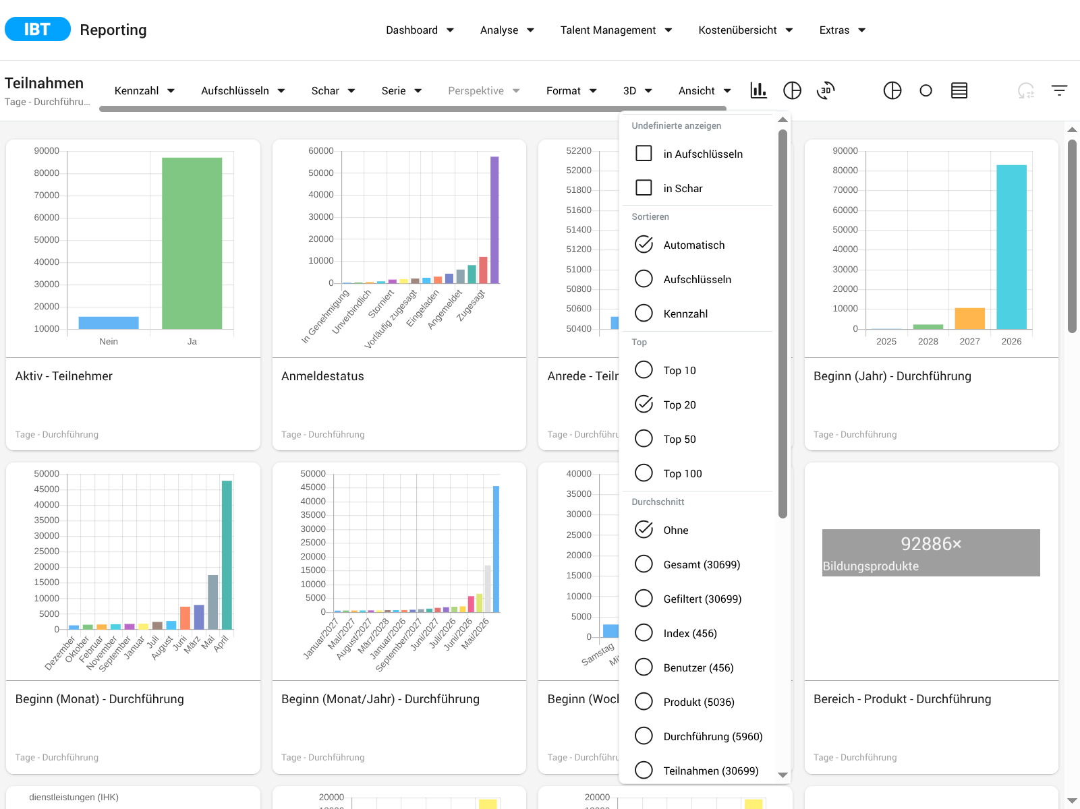The image size is (1080, 809).
Task: Open the filter lines icon
Action: point(1059,90)
